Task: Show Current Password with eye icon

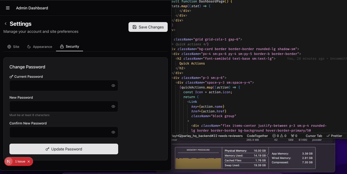Action: point(113,86)
